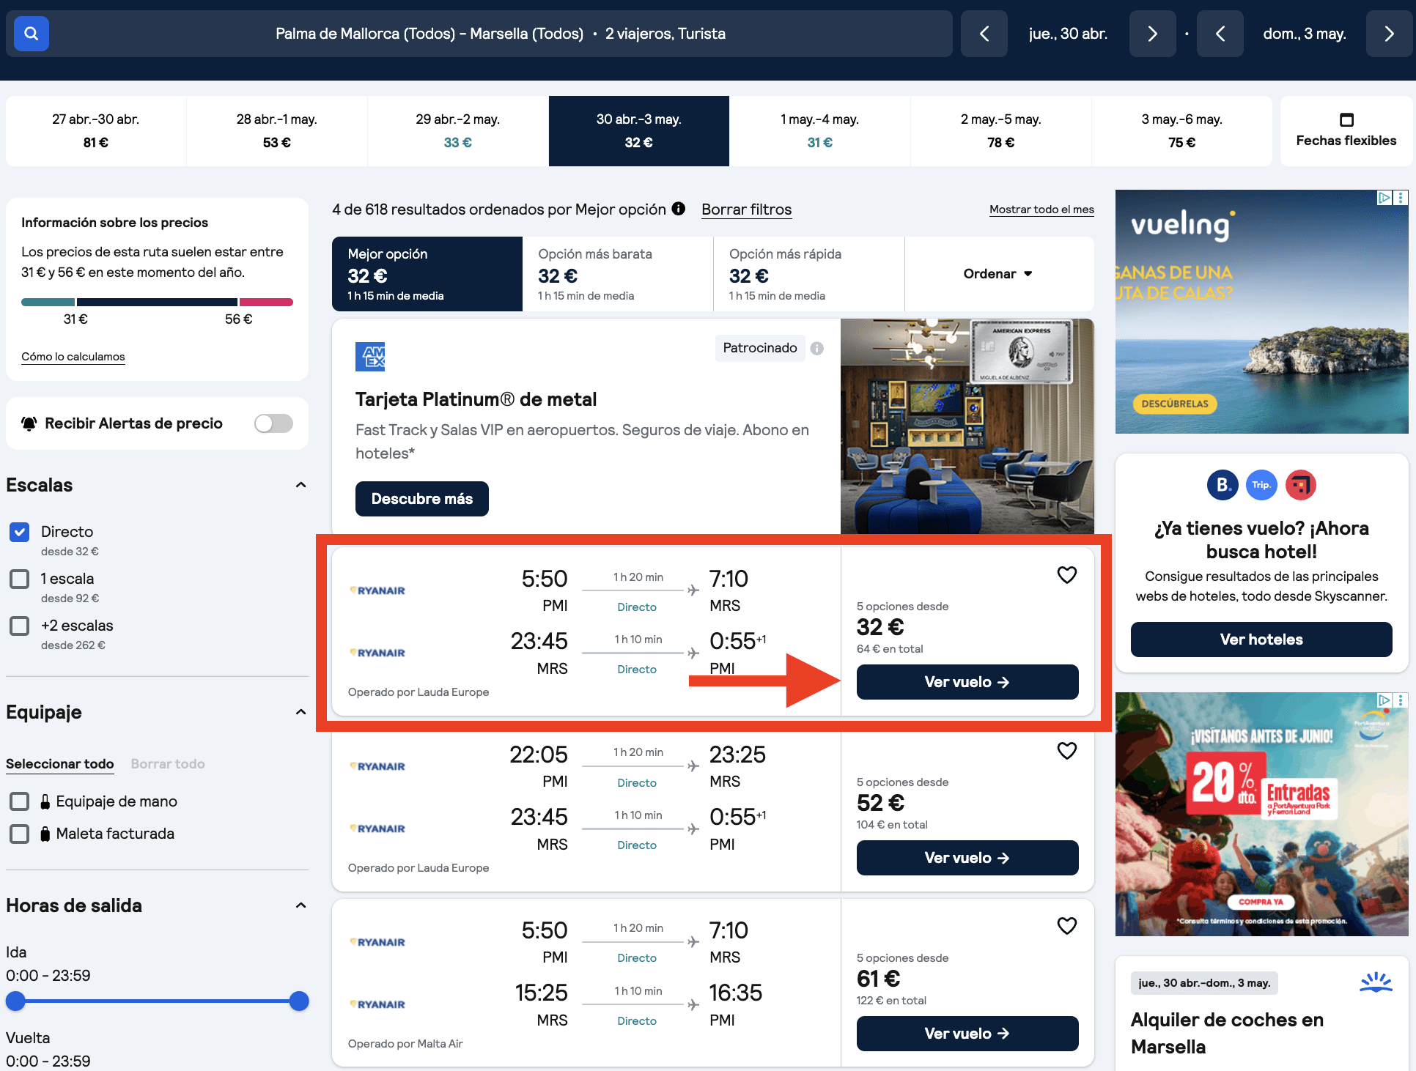Enable Maleta facturada checkbox
The width and height of the screenshot is (1416, 1071).
pos(20,834)
